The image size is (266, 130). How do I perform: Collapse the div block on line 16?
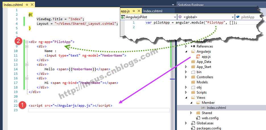(x=27, y=78)
